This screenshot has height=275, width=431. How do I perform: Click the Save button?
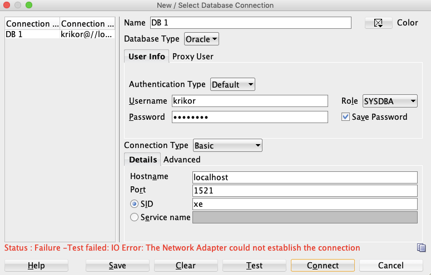pyautogui.click(x=117, y=266)
